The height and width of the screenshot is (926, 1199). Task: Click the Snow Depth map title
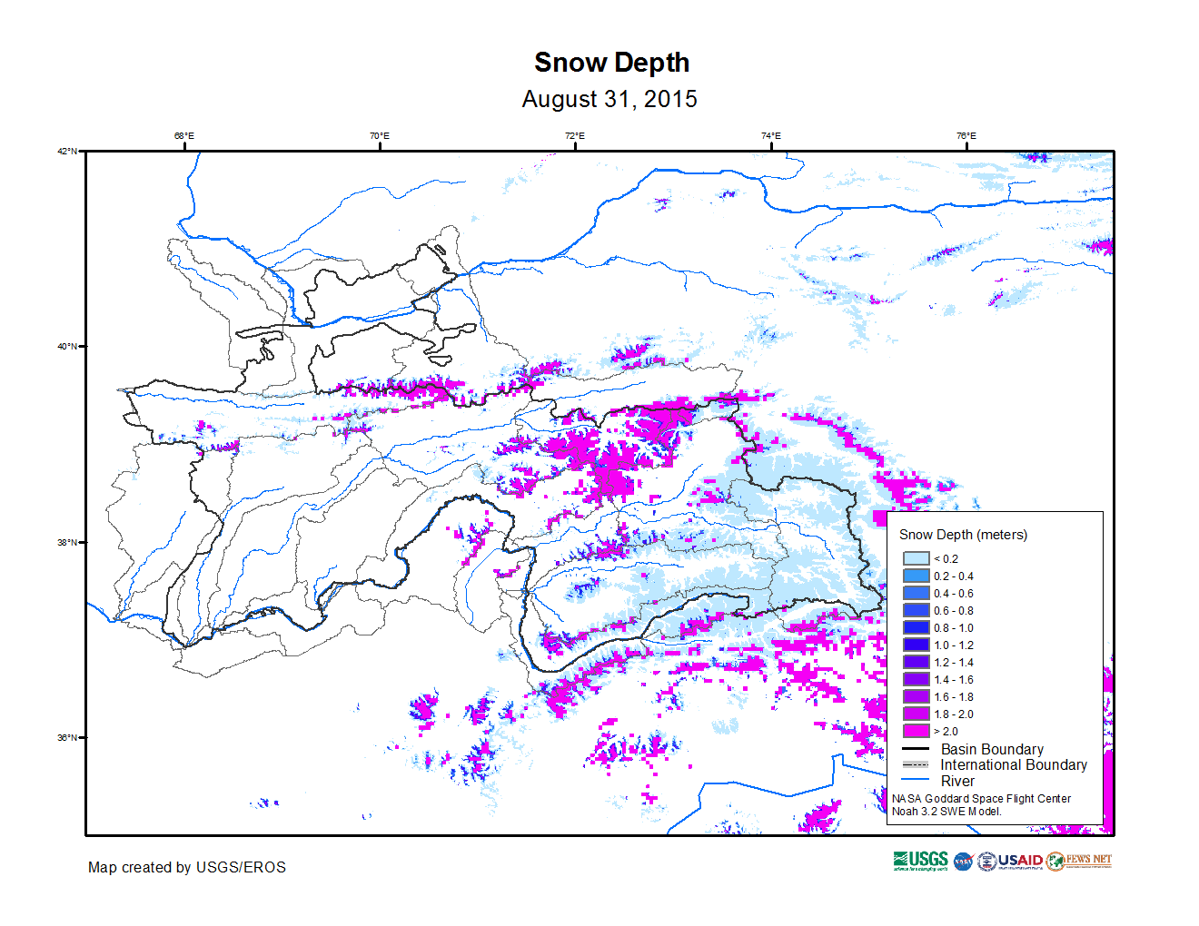(x=611, y=63)
